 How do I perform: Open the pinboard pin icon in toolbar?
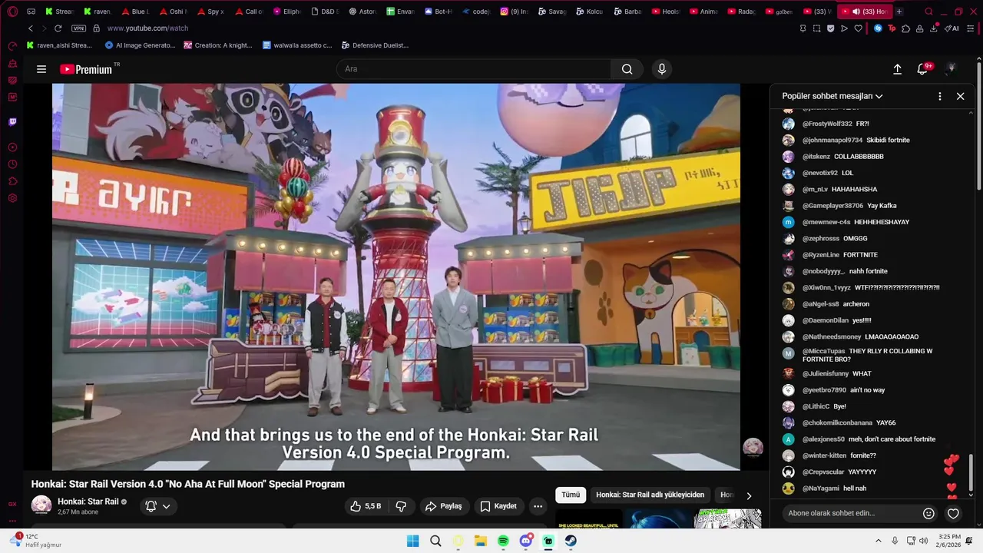point(803,28)
